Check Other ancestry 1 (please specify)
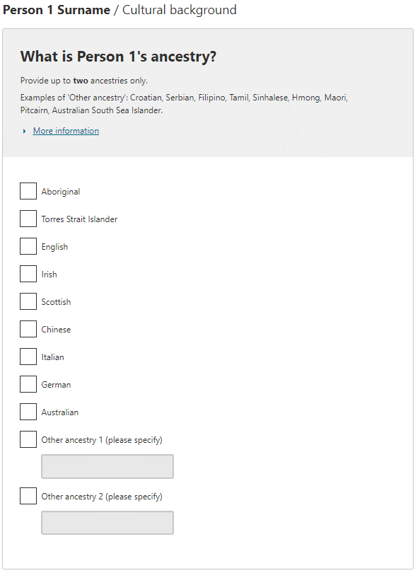The height and width of the screenshot is (573, 415). tap(28, 439)
